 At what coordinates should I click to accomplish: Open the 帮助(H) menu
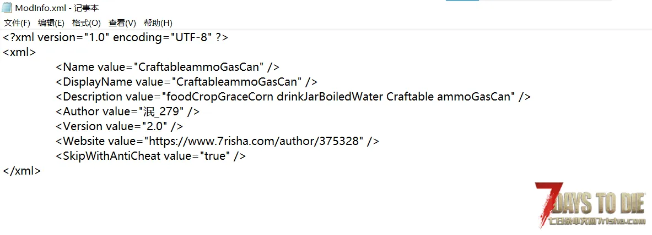tap(158, 23)
